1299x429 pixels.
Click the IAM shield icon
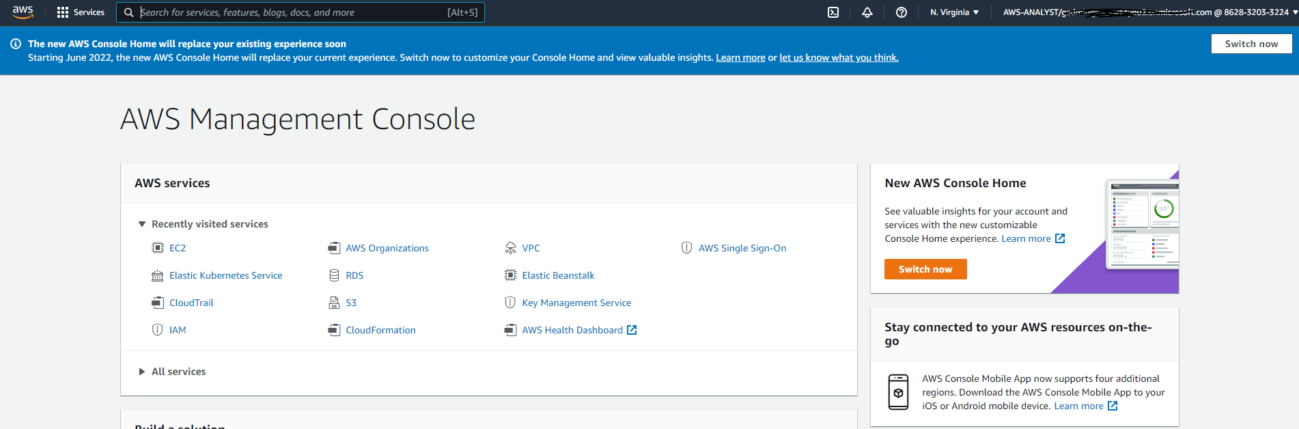pos(158,330)
